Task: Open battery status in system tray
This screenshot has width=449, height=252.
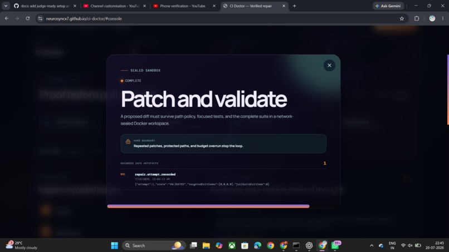Action: [x=418, y=245]
